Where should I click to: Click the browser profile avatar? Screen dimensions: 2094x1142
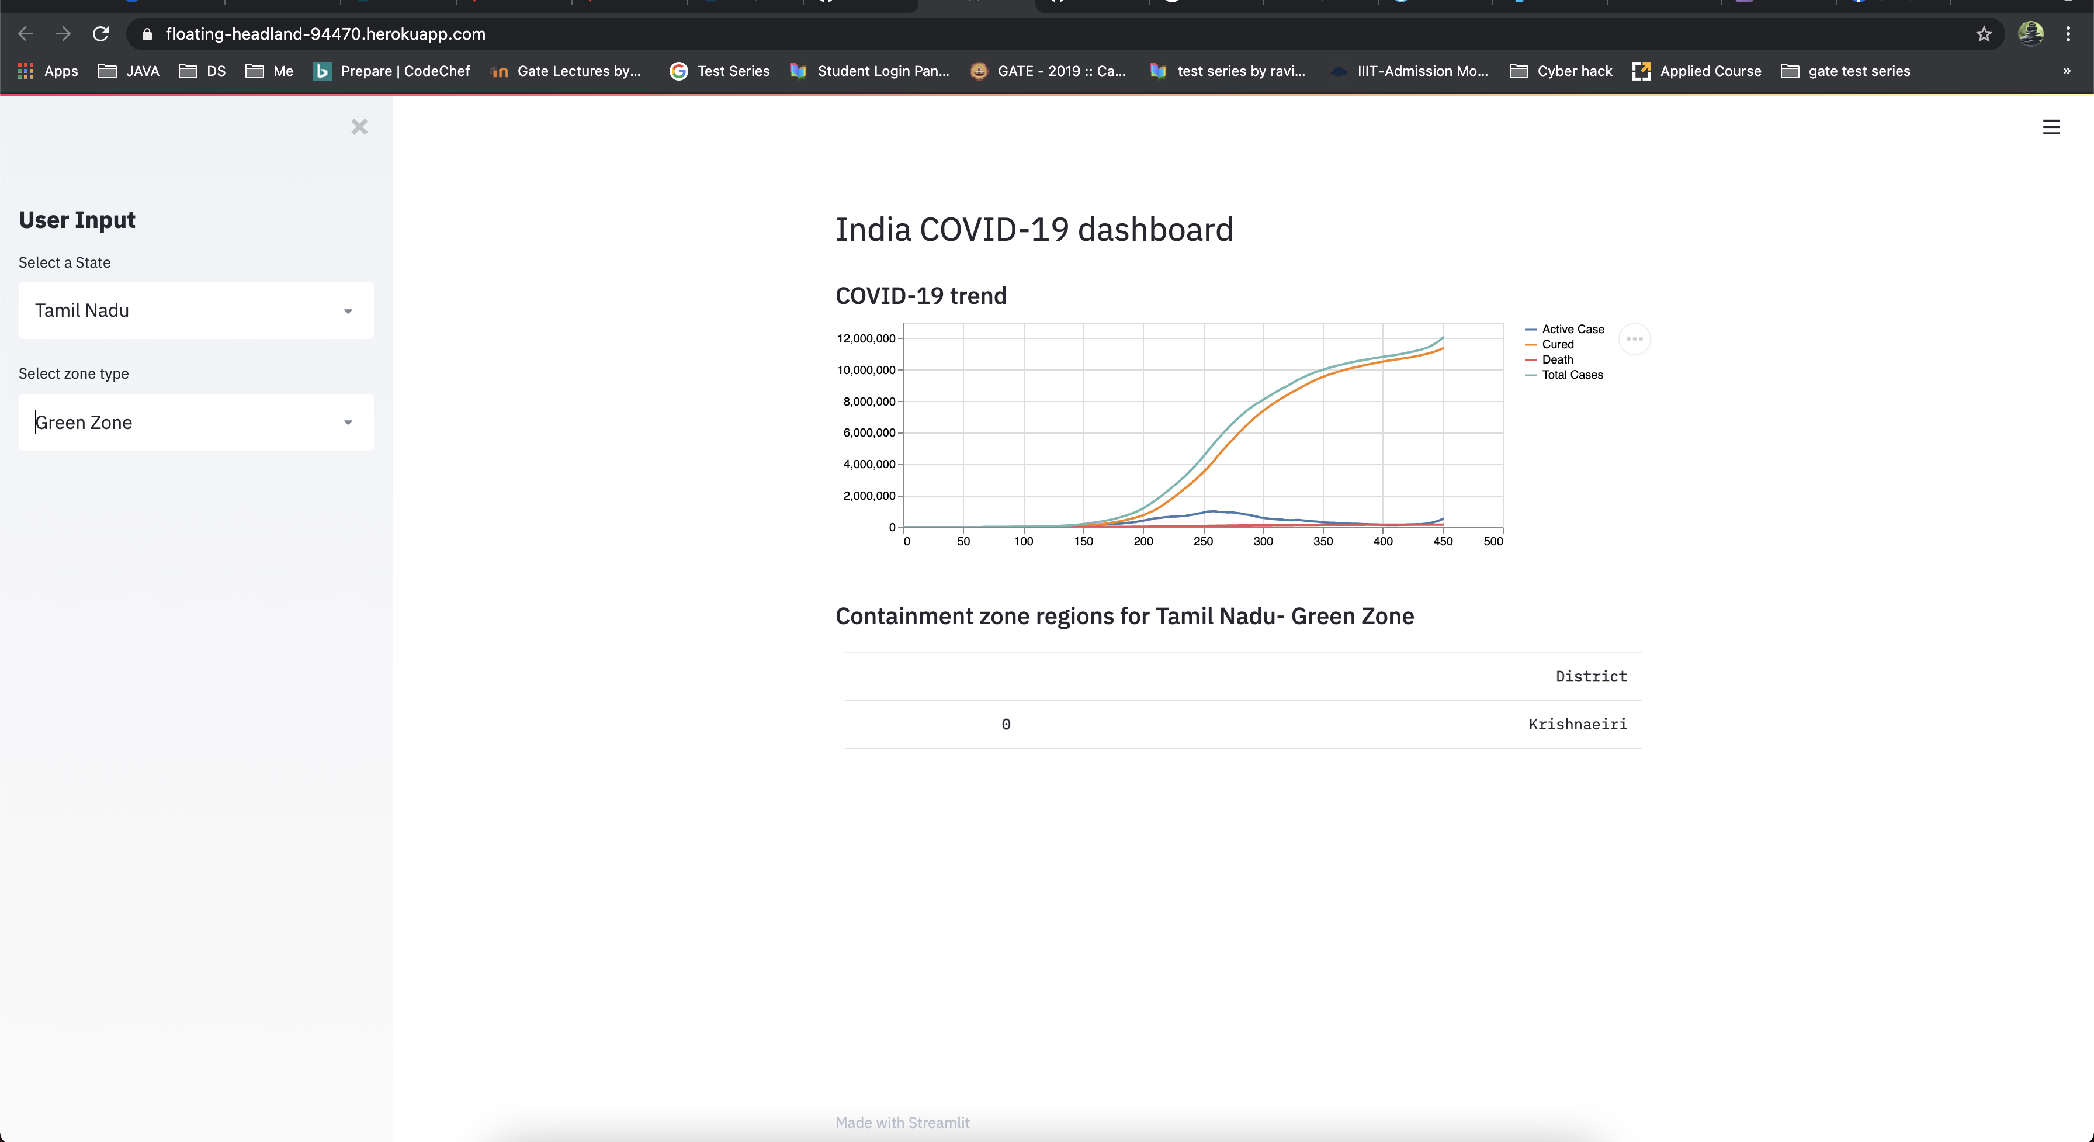pyautogui.click(x=2030, y=34)
